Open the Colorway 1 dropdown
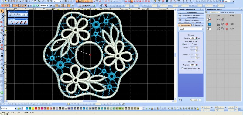The width and height of the screenshot is (243, 115). pos(15,108)
